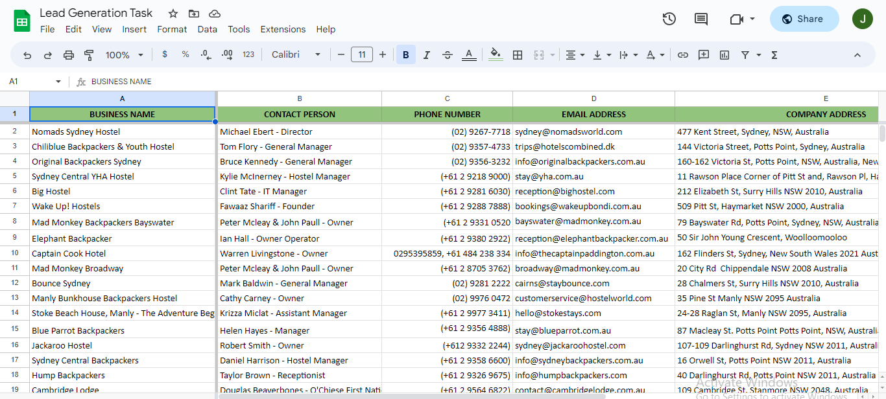Select cell Nomads Sydney Hostel
886x399 pixels.
[123, 131]
